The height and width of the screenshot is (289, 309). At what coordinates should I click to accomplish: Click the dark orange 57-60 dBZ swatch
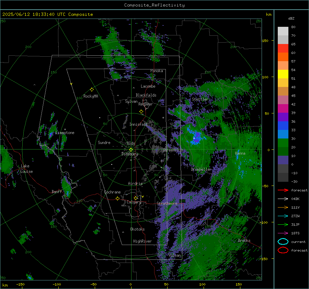click(x=283, y=57)
